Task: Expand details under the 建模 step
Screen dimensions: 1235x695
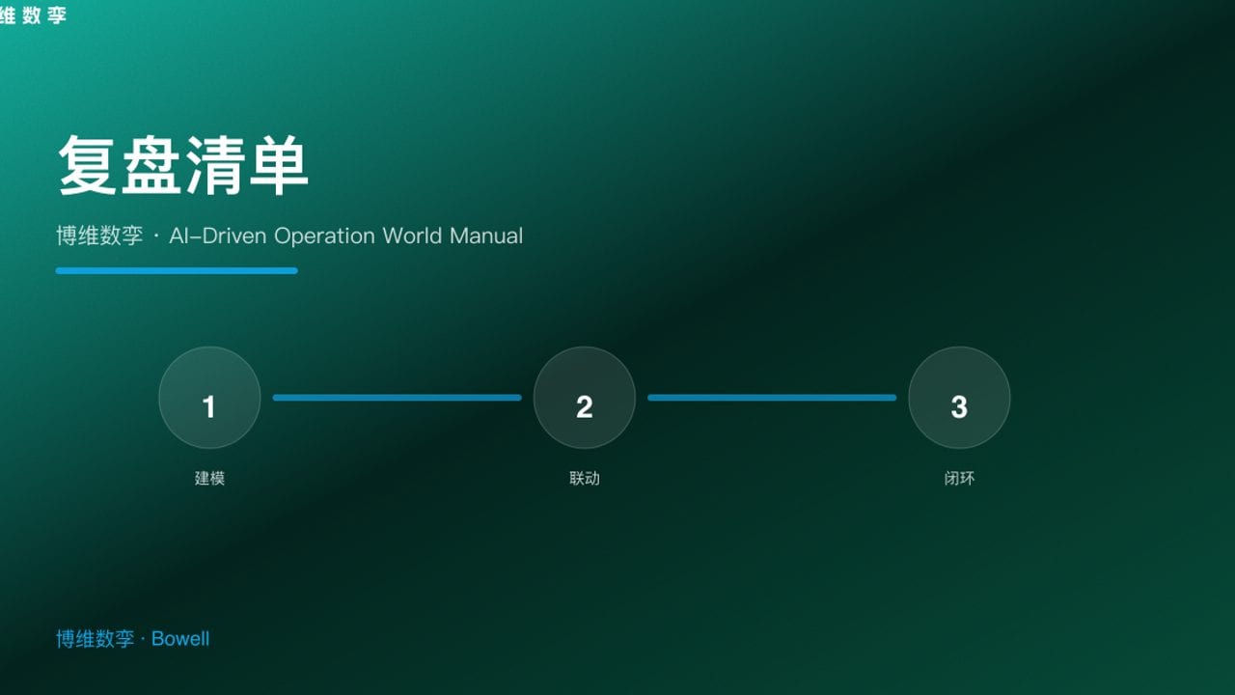Action: tap(209, 478)
